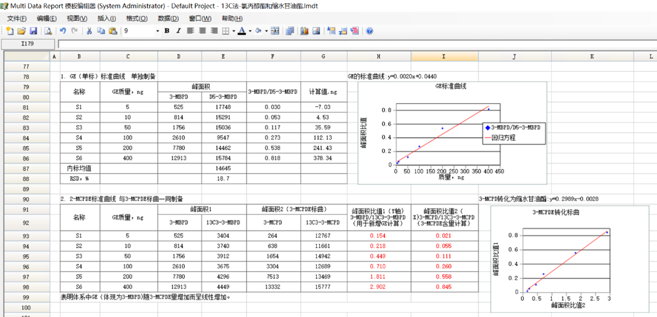Toggle italic formatting
This screenshot has height=317, width=657.
[x=179, y=31]
